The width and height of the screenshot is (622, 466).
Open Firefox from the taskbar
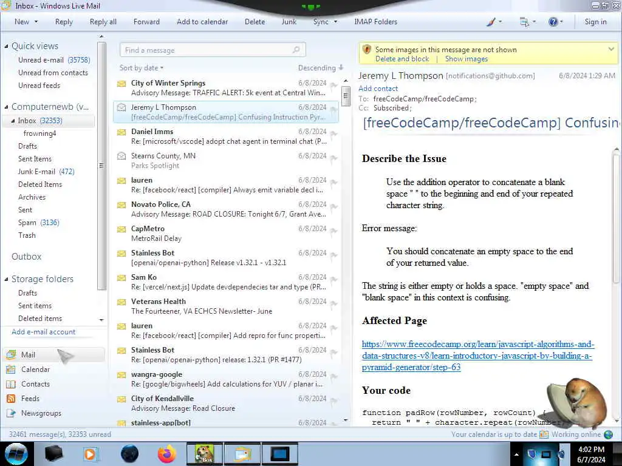coord(167,454)
